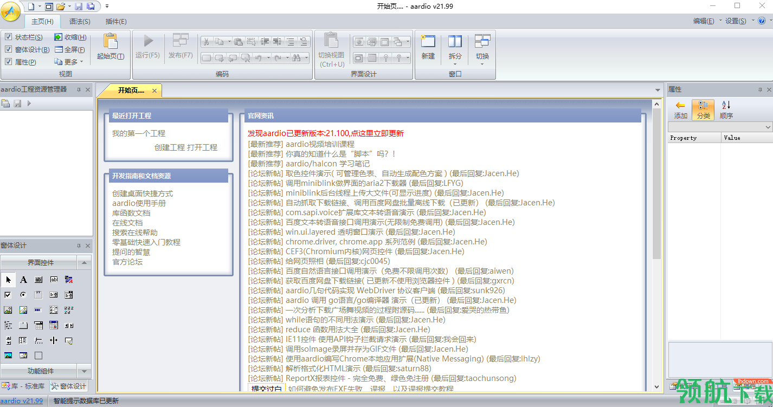Open the 编辑 menu at the top right
This screenshot has width=773, height=407.
click(704, 21)
